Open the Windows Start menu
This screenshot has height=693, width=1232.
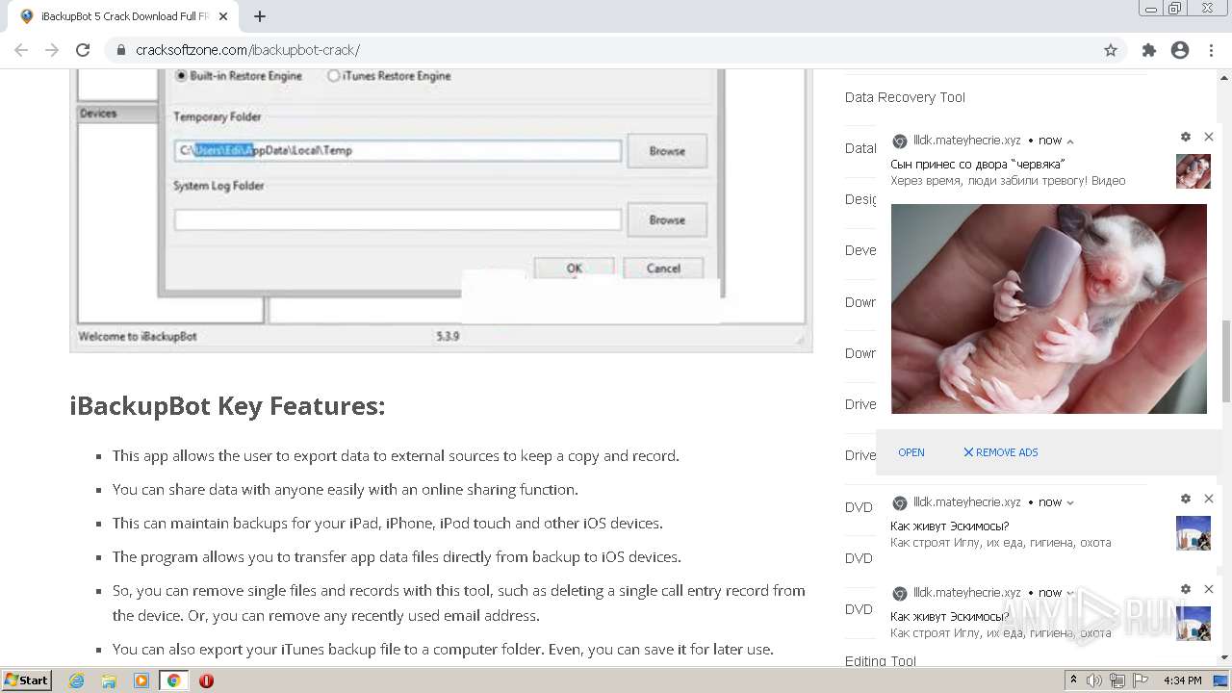pos(26,680)
